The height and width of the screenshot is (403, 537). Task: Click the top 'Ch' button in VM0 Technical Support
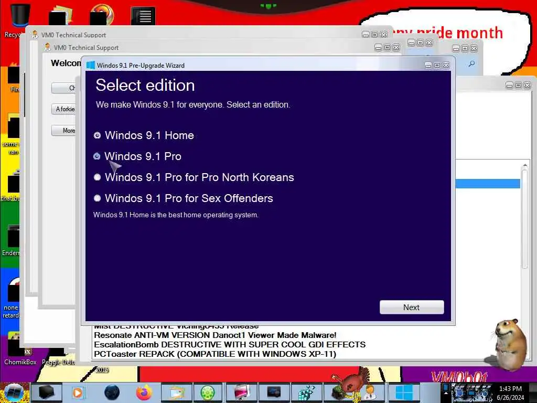click(x=63, y=88)
